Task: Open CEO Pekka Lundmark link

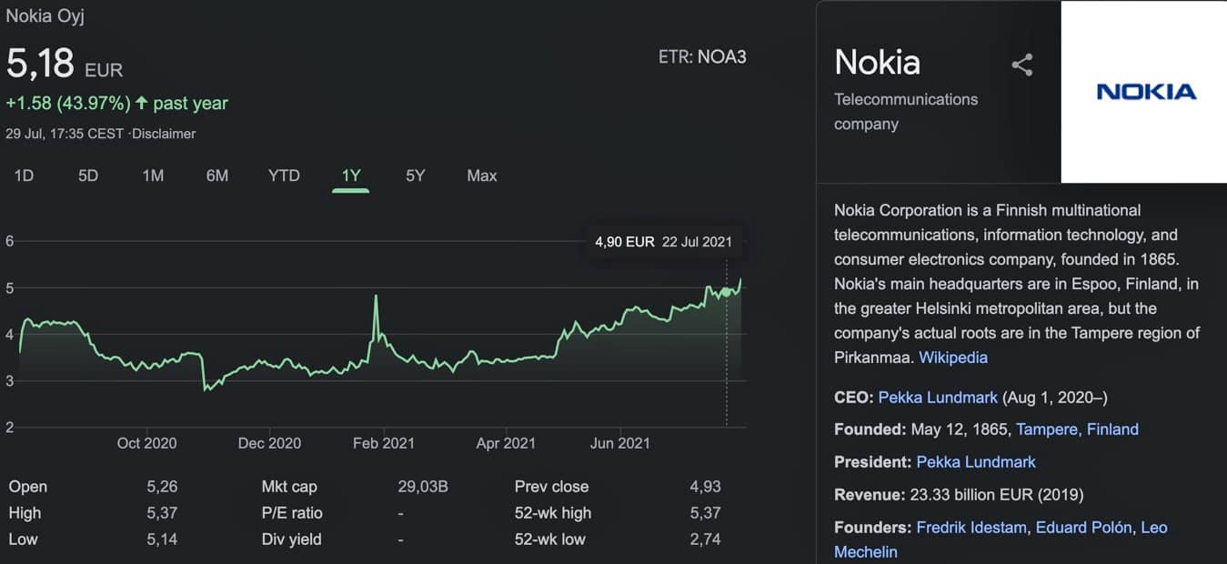Action: click(938, 398)
